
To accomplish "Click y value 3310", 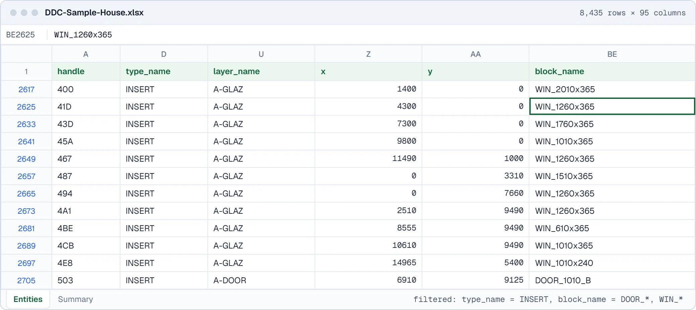I will coord(475,176).
